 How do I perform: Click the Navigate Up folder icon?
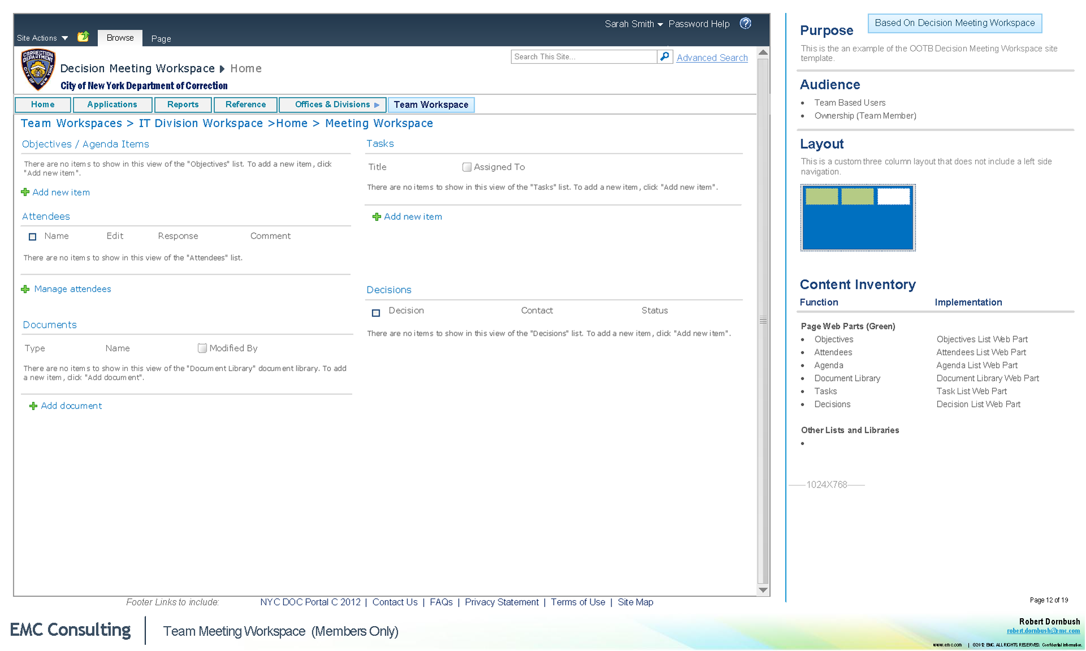coord(83,37)
